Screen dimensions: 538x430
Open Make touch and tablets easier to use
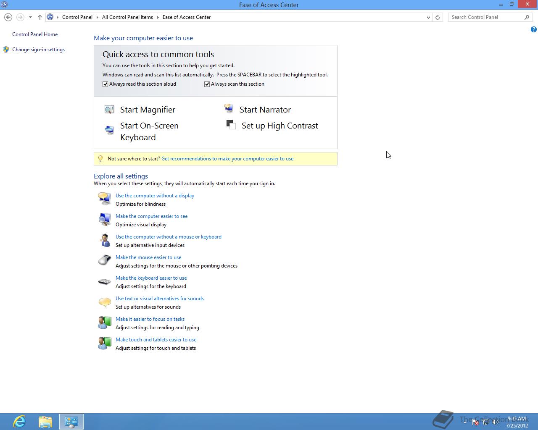coord(156,340)
